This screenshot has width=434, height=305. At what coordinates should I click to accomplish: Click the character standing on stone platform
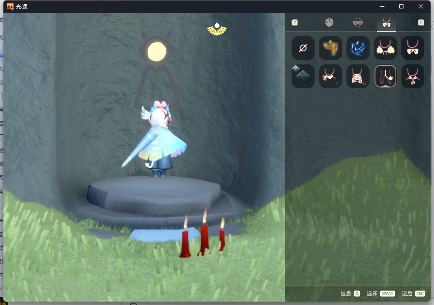click(x=157, y=140)
